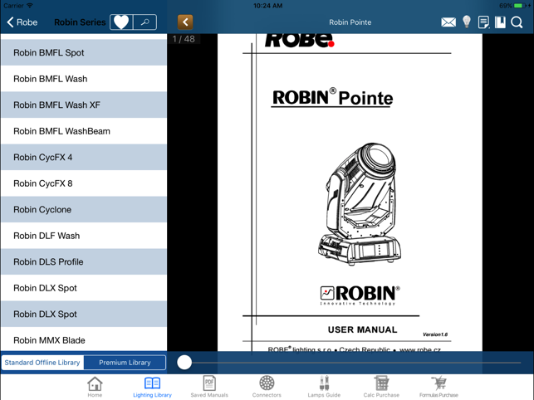The width and height of the screenshot is (534, 400).
Task: Choose Robin CycFX 8
Action: 84,183
